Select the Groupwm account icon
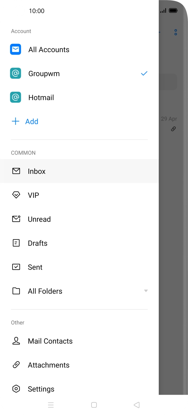 [x=16, y=73]
